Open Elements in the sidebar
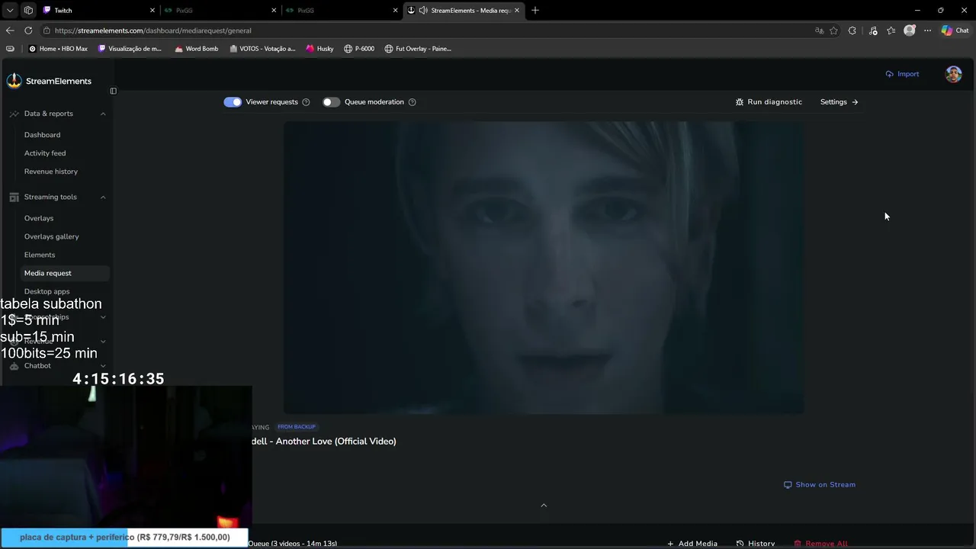 (x=40, y=255)
